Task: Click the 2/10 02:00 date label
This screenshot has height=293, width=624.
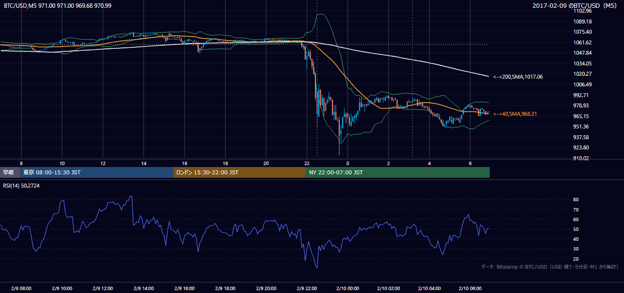Action: click(389, 289)
